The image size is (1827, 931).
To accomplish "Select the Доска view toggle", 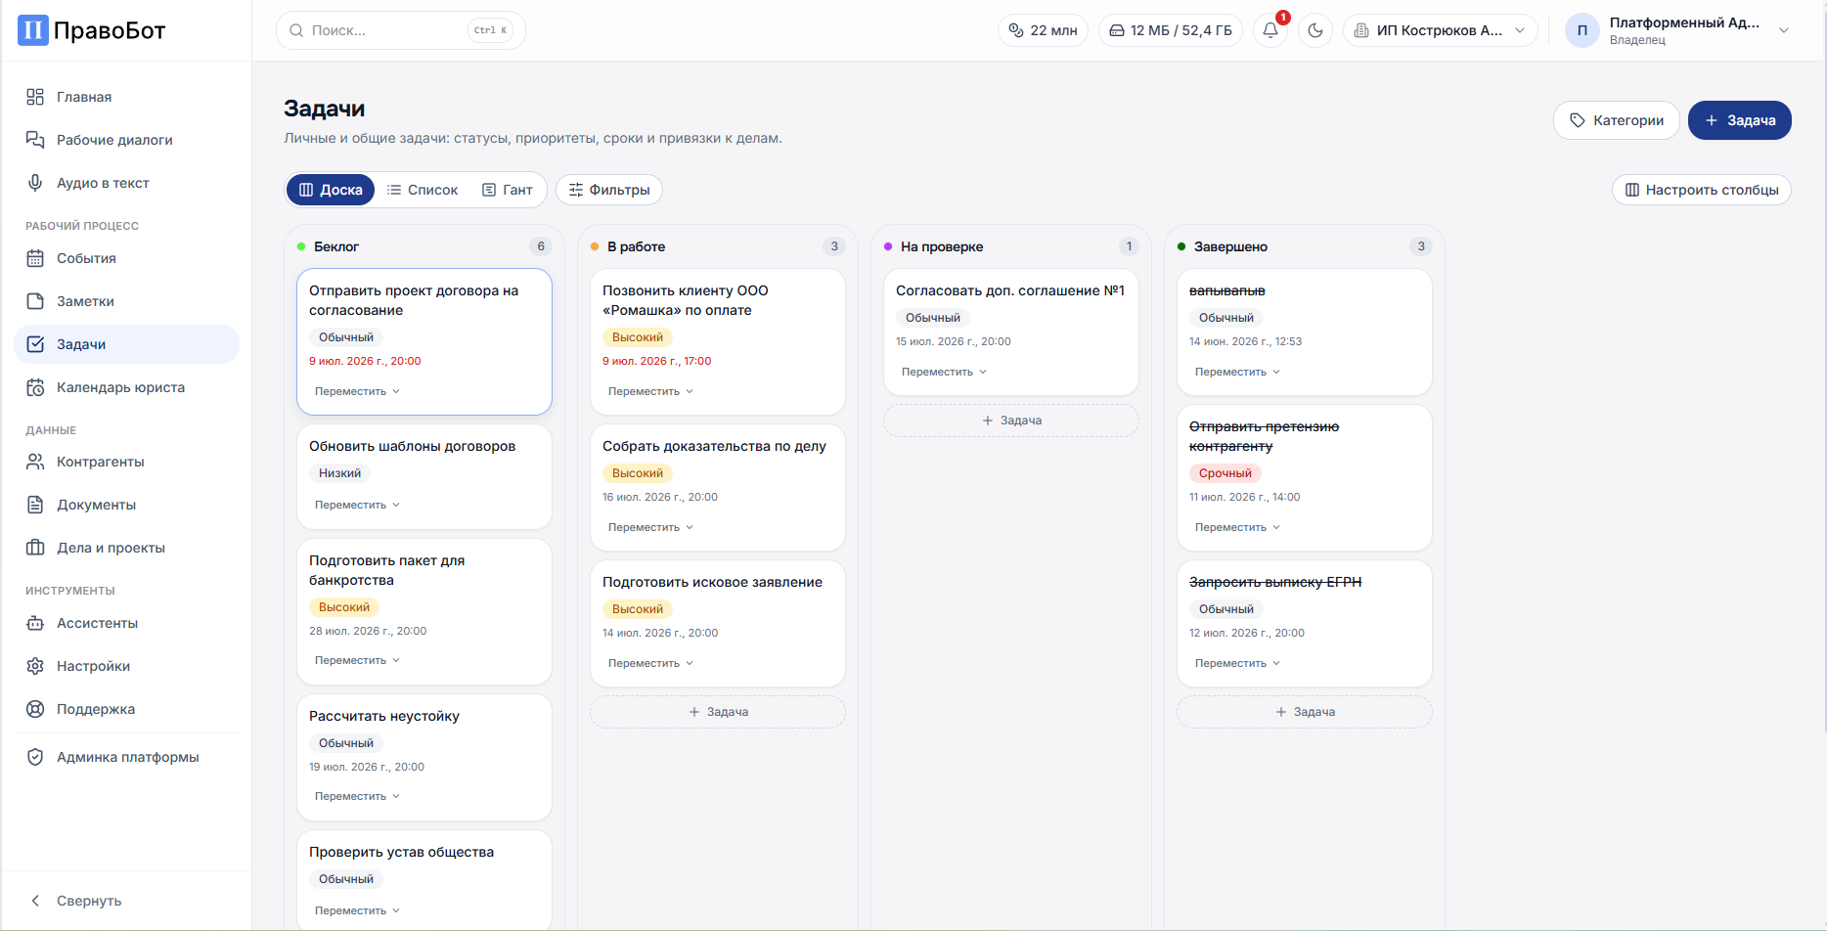I will coord(331,190).
